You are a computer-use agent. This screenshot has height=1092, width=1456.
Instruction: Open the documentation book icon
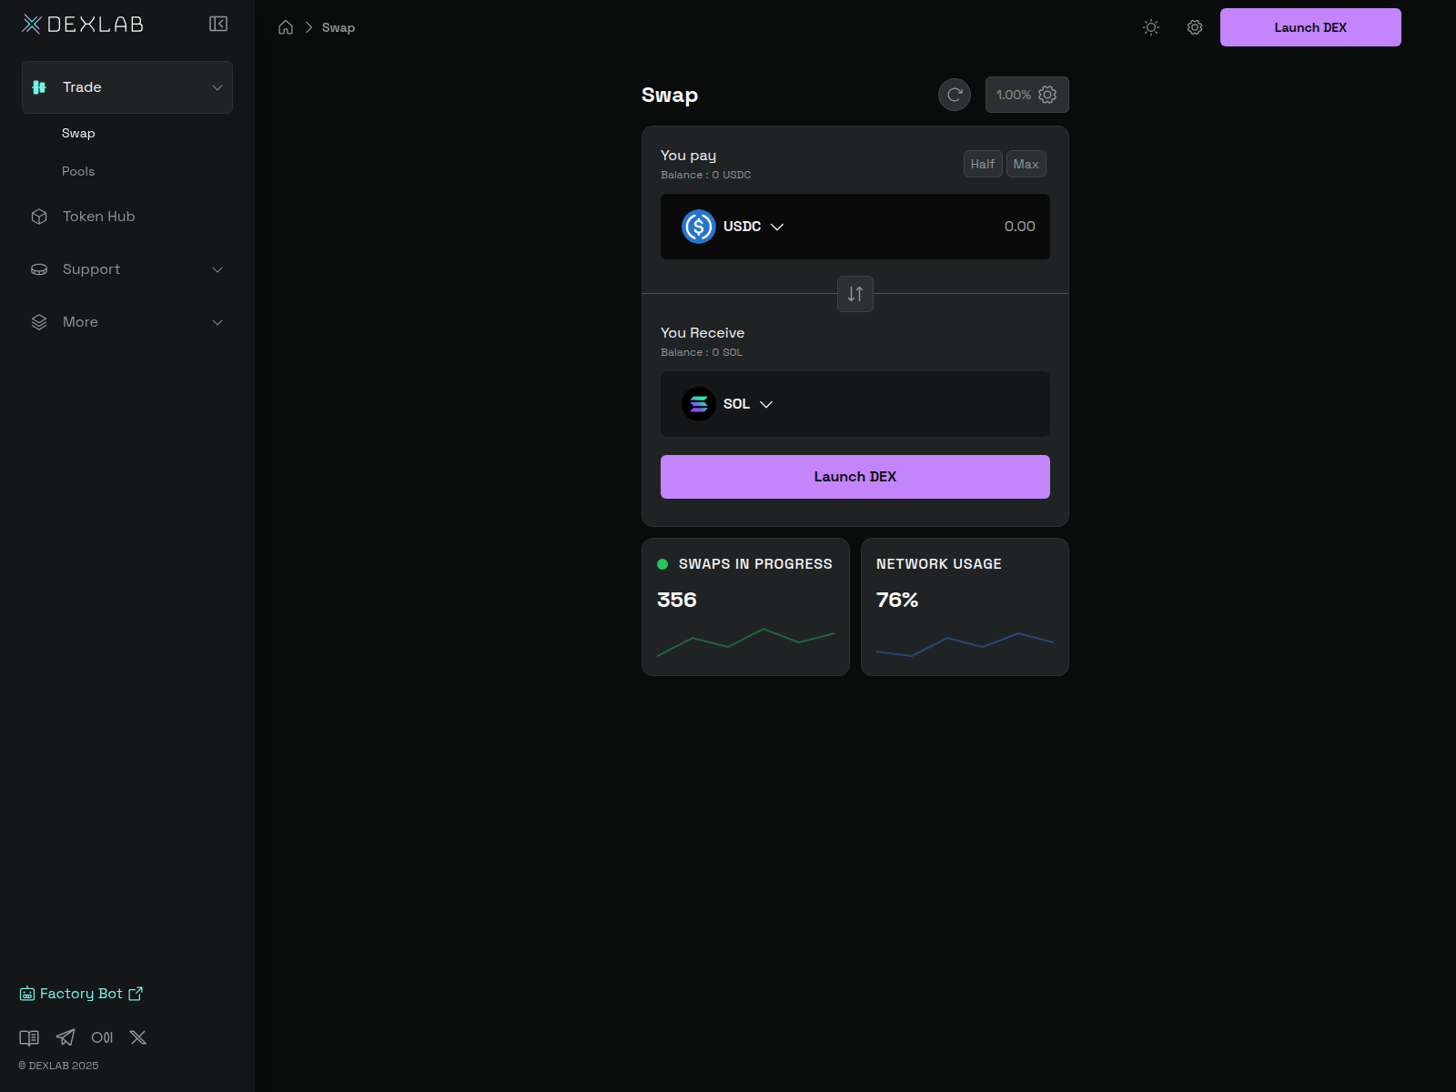29,1036
